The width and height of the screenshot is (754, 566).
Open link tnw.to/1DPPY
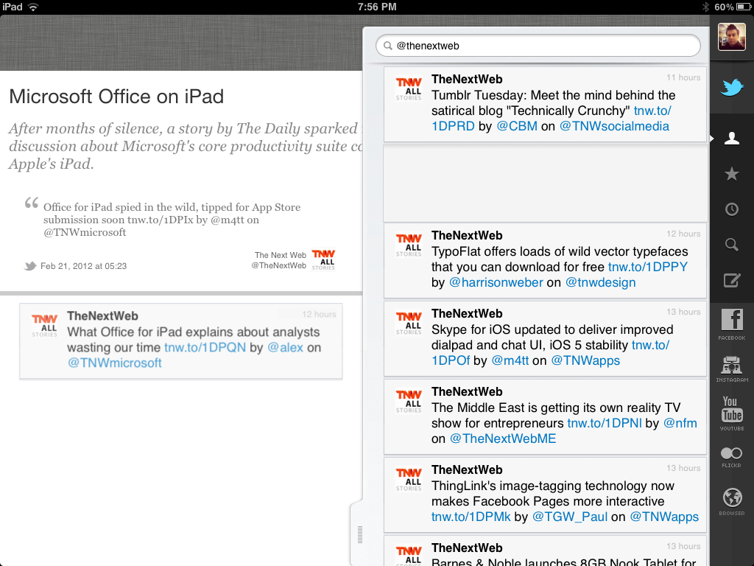pos(648,267)
